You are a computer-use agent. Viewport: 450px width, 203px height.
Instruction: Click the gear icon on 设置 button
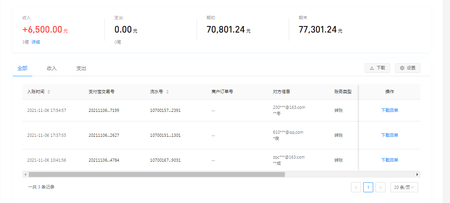[x=402, y=68]
